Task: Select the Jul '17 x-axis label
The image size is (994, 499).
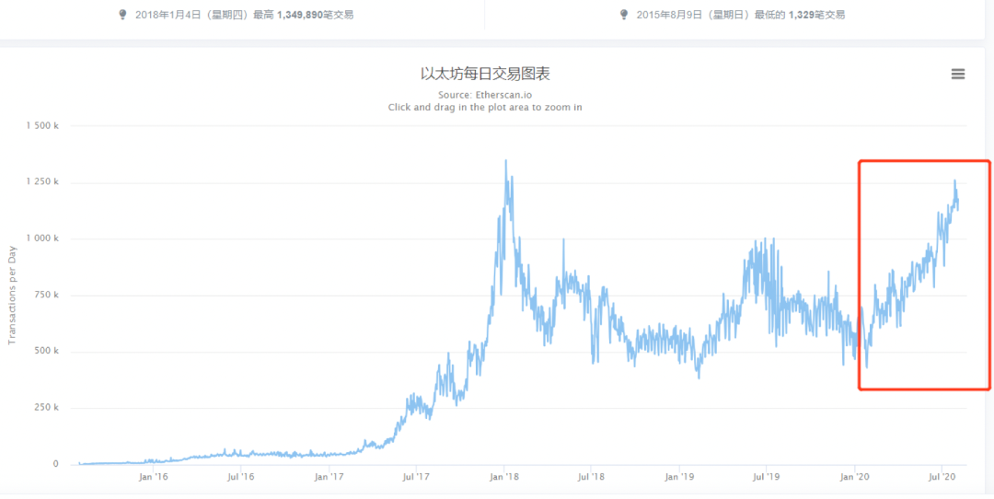Action: (417, 477)
